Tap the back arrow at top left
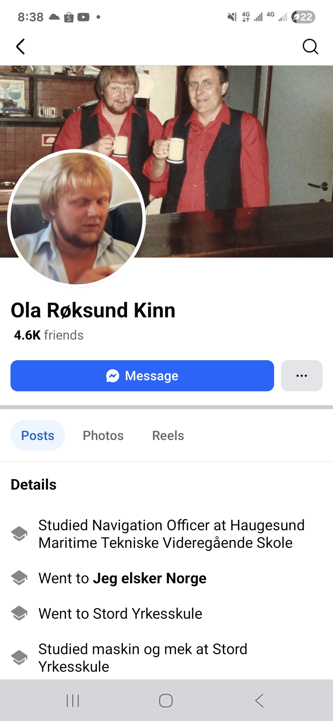This screenshot has height=721, width=333. tap(20, 47)
